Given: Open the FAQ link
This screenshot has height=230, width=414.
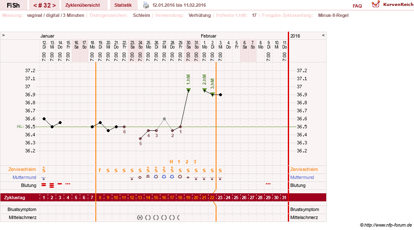Looking at the screenshot, I should click(357, 6).
